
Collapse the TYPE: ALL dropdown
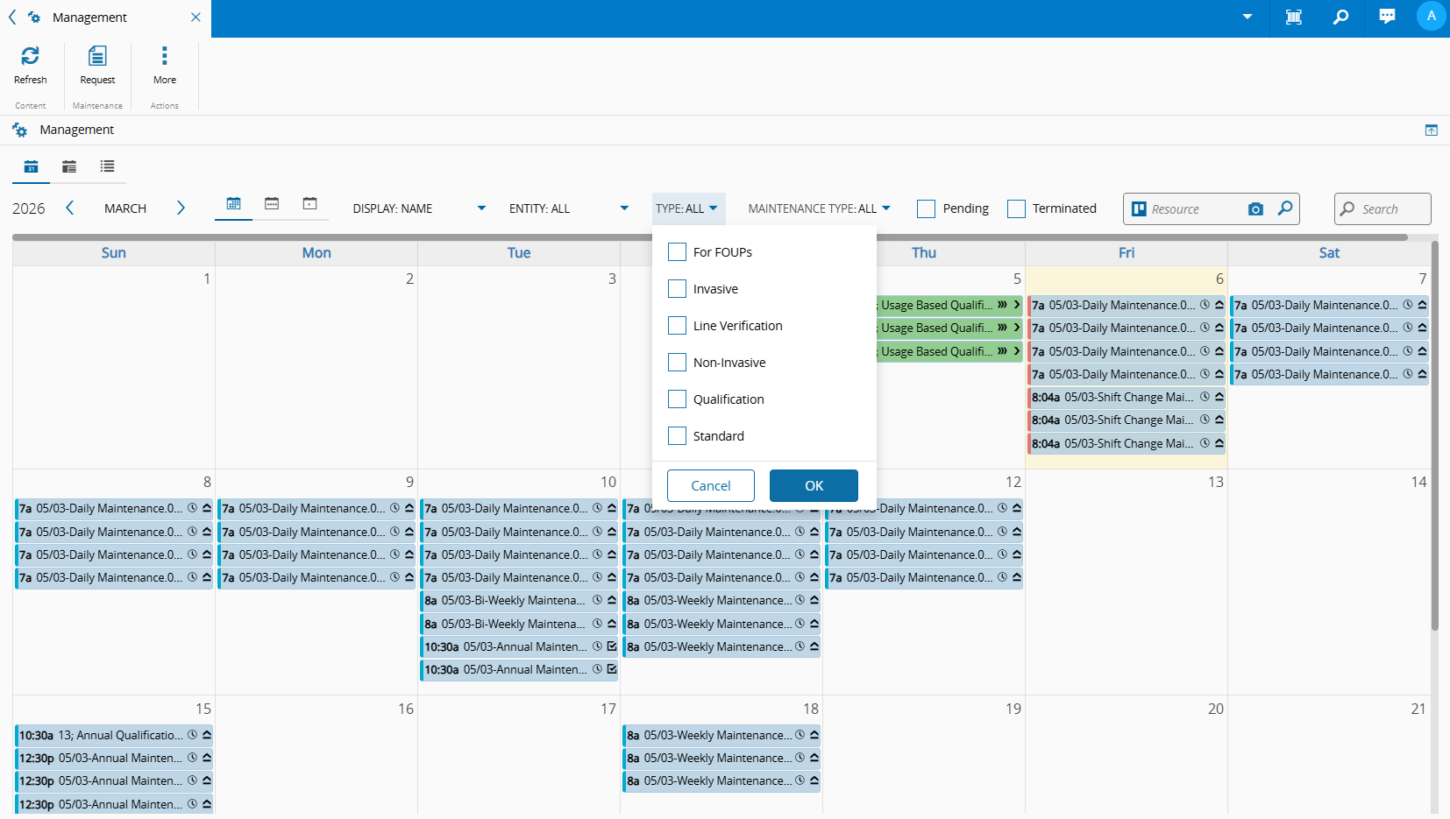(x=688, y=208)
